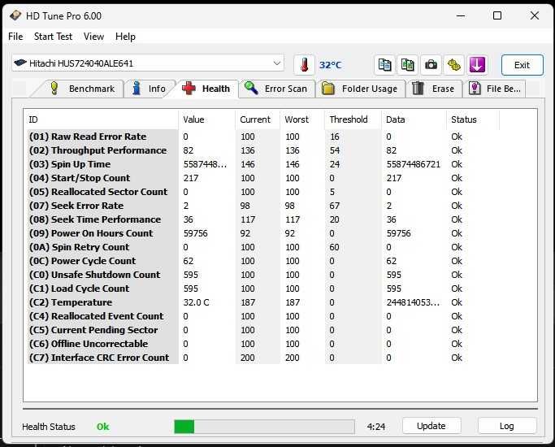Click the Worst column header
This screenshot has height=447, width=555.
(x=302, y=119)
